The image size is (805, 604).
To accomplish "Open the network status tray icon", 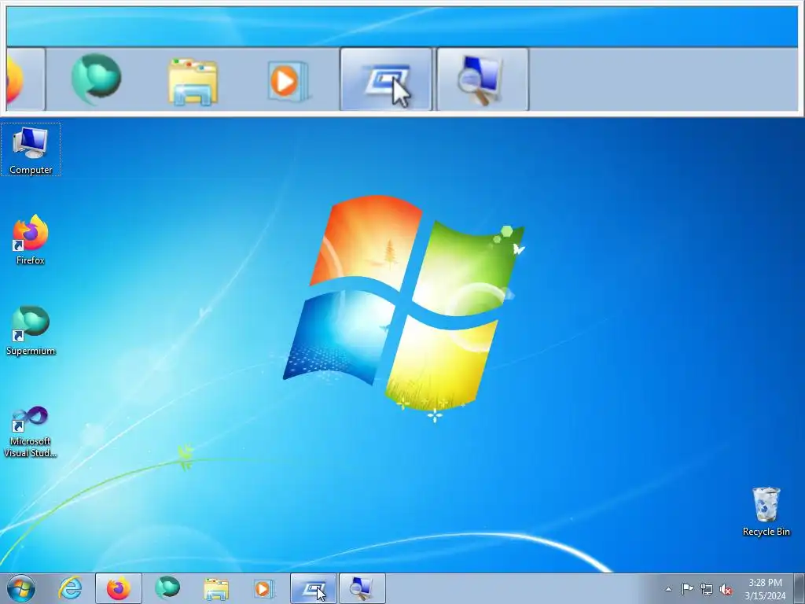I will click(707, 589).
